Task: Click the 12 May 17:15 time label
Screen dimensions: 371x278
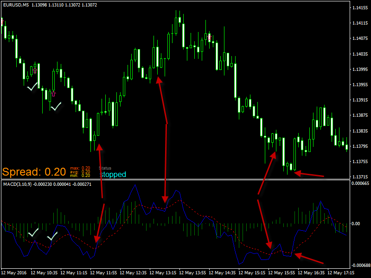Action: tap(341, 273)
